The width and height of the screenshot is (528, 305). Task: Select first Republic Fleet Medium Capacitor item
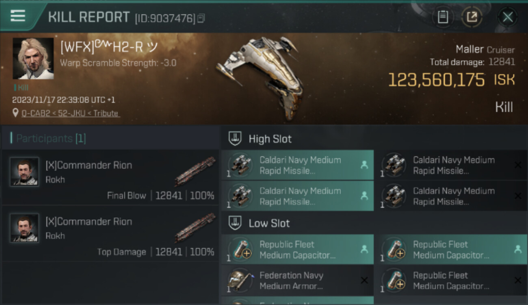297,250
